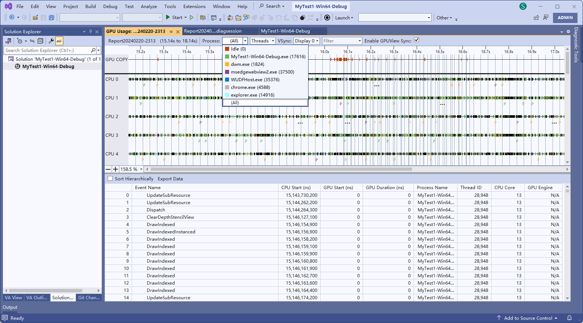Click Sync with Active Document icon
The height and width of the screenshot is (323, 583).
point(32,41)
